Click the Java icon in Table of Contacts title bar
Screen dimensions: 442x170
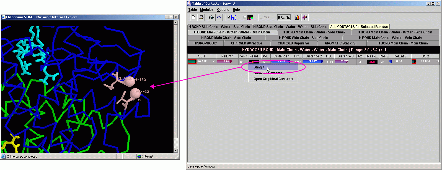coord(190,4)
